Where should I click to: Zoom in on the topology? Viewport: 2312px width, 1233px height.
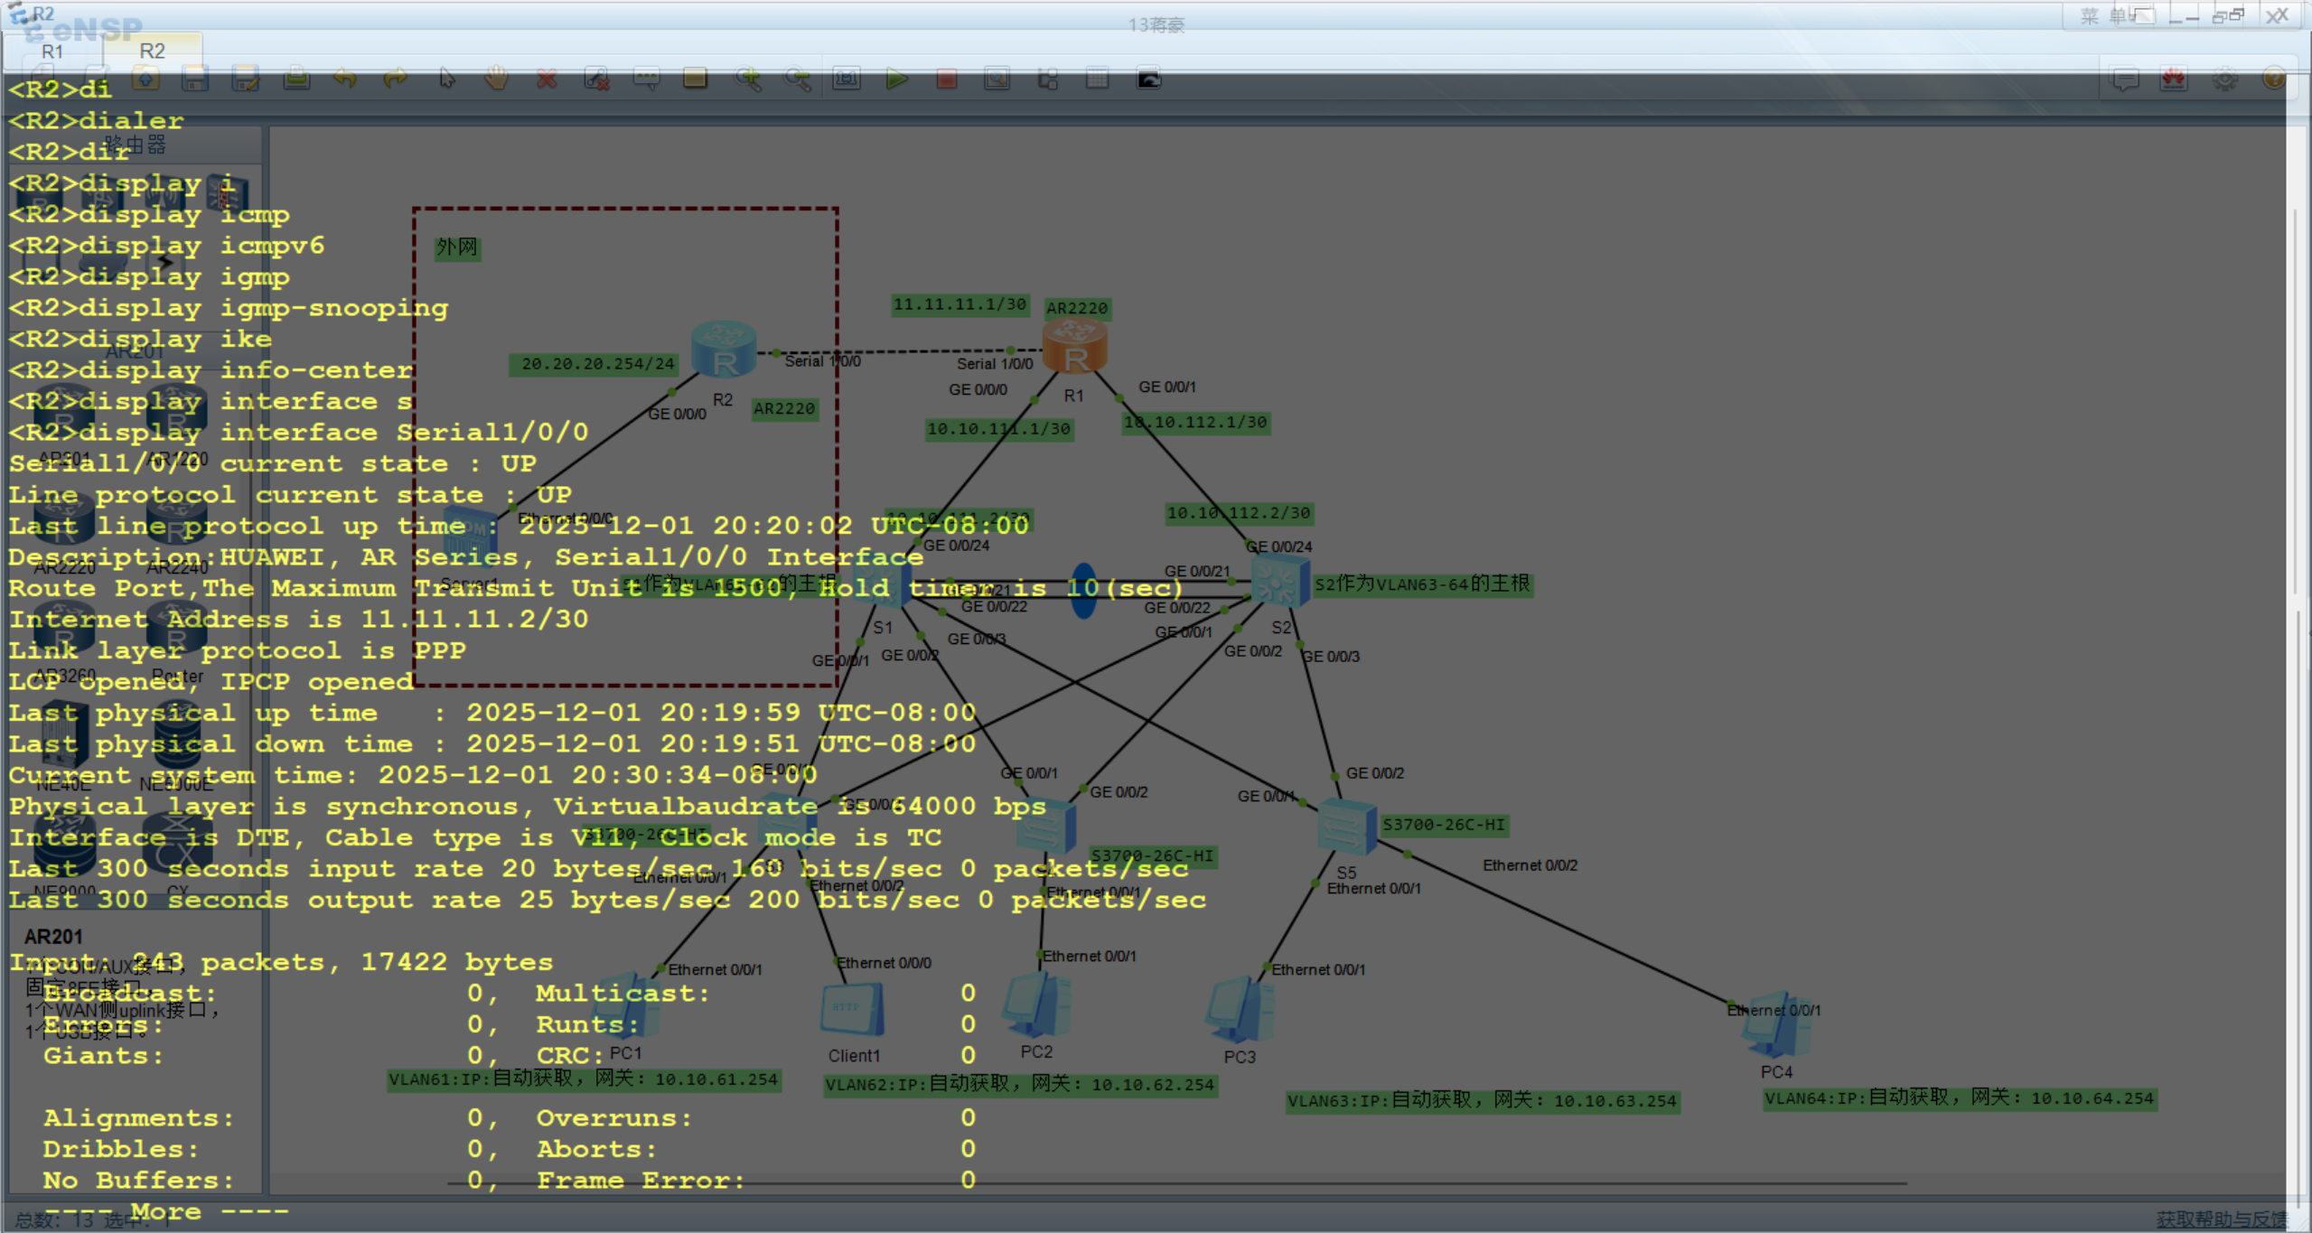point(747,79)
